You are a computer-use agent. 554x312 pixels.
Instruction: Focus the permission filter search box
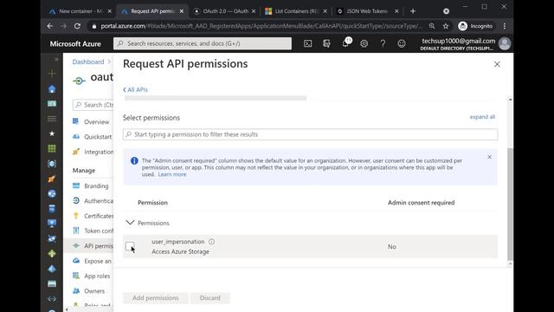(310, 134)
